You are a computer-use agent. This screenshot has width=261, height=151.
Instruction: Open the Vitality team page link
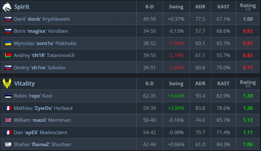24,84
